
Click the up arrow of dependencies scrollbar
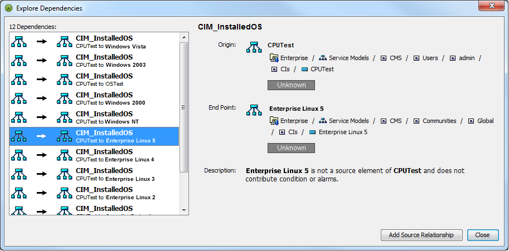coord(184,37)
